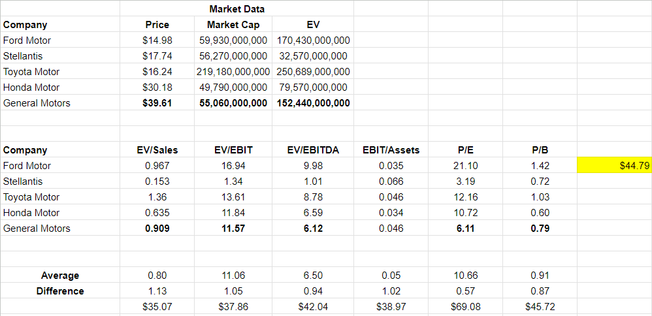The height and width of the screenshot is (316, 652).
Task: Select implied price cell $42.04
Action: tap(313, 307)
